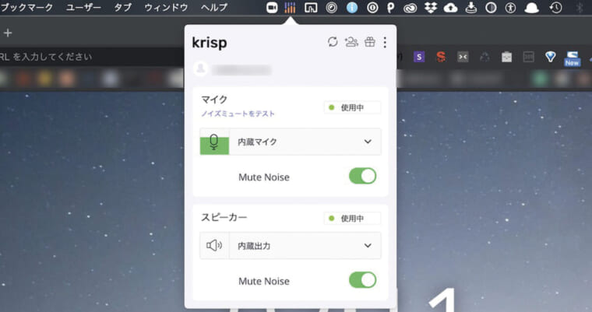Click the microphone 使用中 status badge

(352, 107)
